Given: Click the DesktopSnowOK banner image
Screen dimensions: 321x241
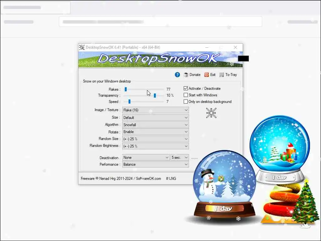Looking at the screenshot, I should point(160,59).
